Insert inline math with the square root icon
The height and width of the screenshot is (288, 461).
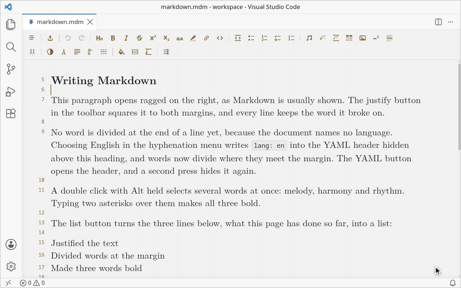tap(323, 38)
